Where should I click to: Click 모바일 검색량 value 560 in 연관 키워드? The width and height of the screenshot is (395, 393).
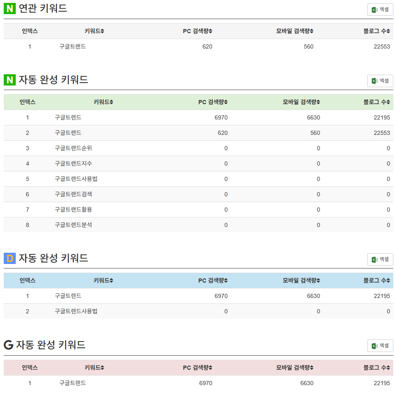tap(309, 46)
